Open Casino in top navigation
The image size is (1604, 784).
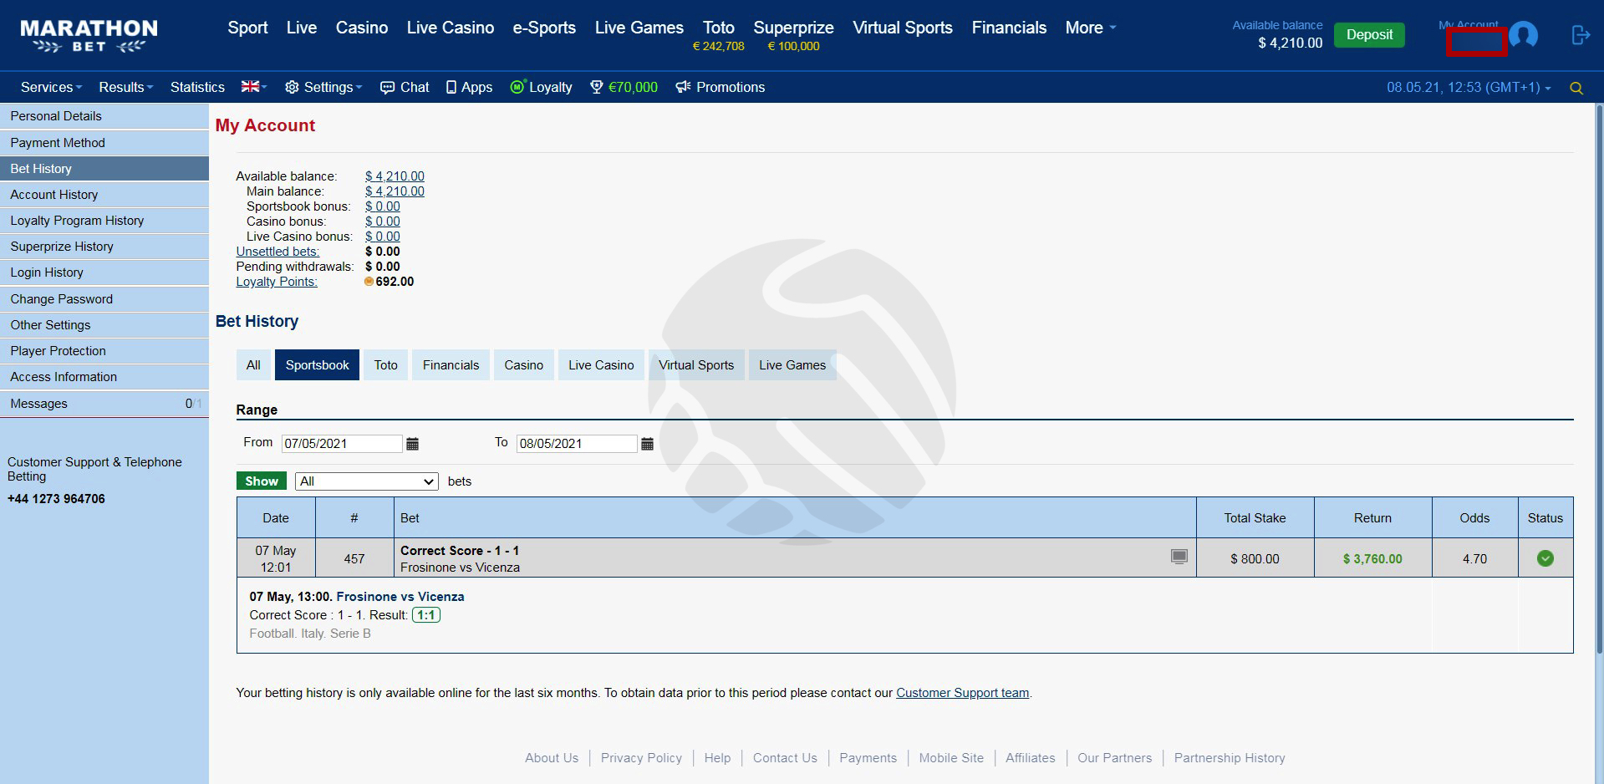[362, 28]
